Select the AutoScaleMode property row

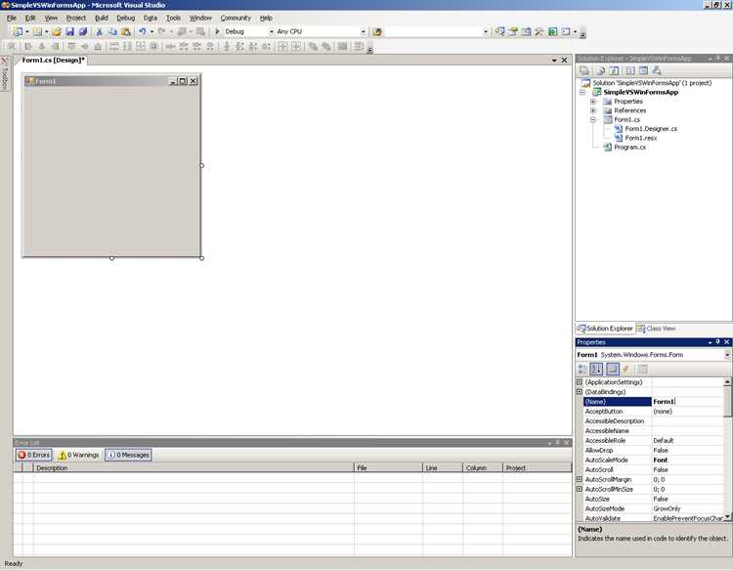pyautogui.click(x=653, y=461)
